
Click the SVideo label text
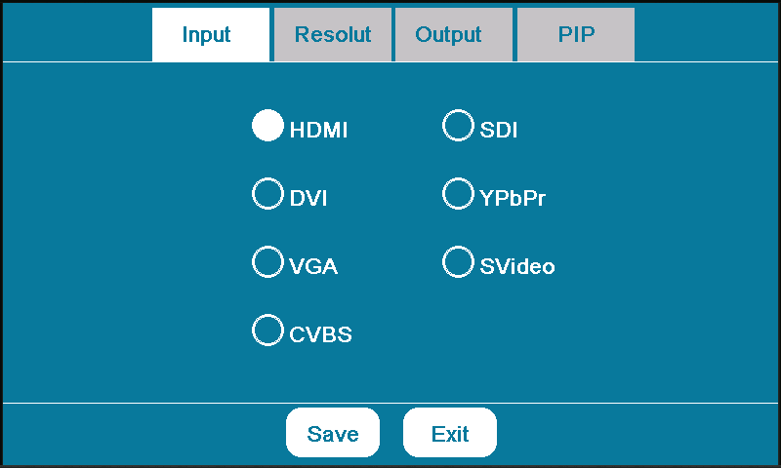517,267
